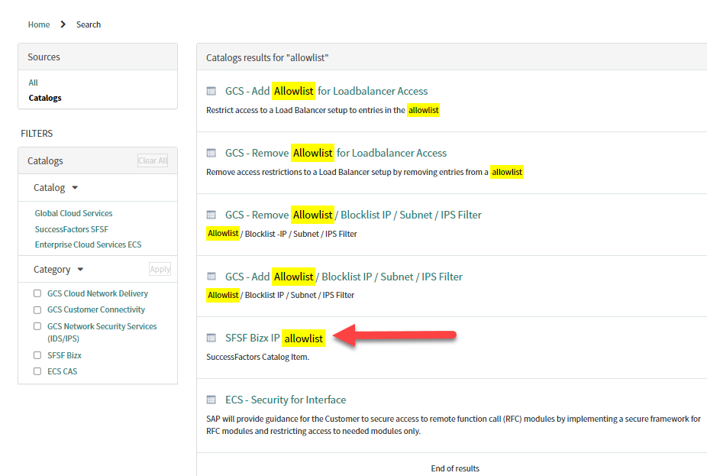707x476 pixels.
Task: Click the "End of results" text
Action: pos(455,468)
